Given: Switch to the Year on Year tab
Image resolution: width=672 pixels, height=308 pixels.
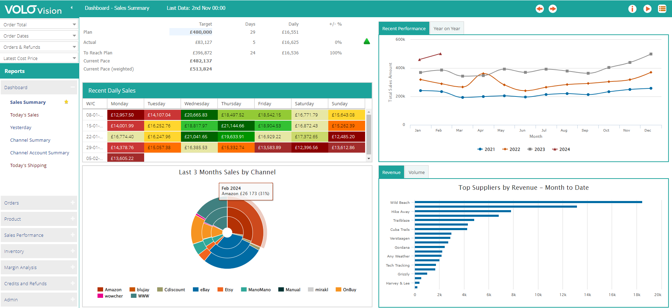Looking at the screenshot, I should (x=446, y=28).
